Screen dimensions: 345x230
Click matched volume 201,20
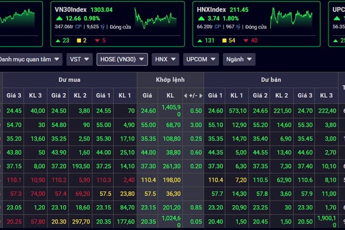tap(172, 208)
